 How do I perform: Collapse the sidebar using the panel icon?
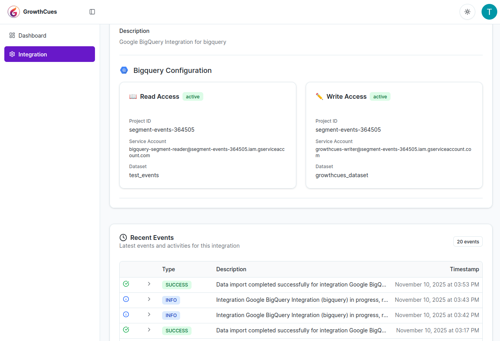[x=92, y=12]
